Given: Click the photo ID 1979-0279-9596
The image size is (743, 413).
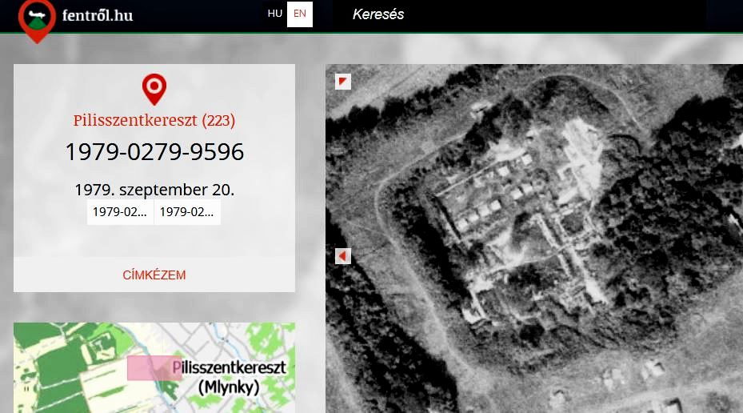Looking at the screenshot, I should pos(154,152).
